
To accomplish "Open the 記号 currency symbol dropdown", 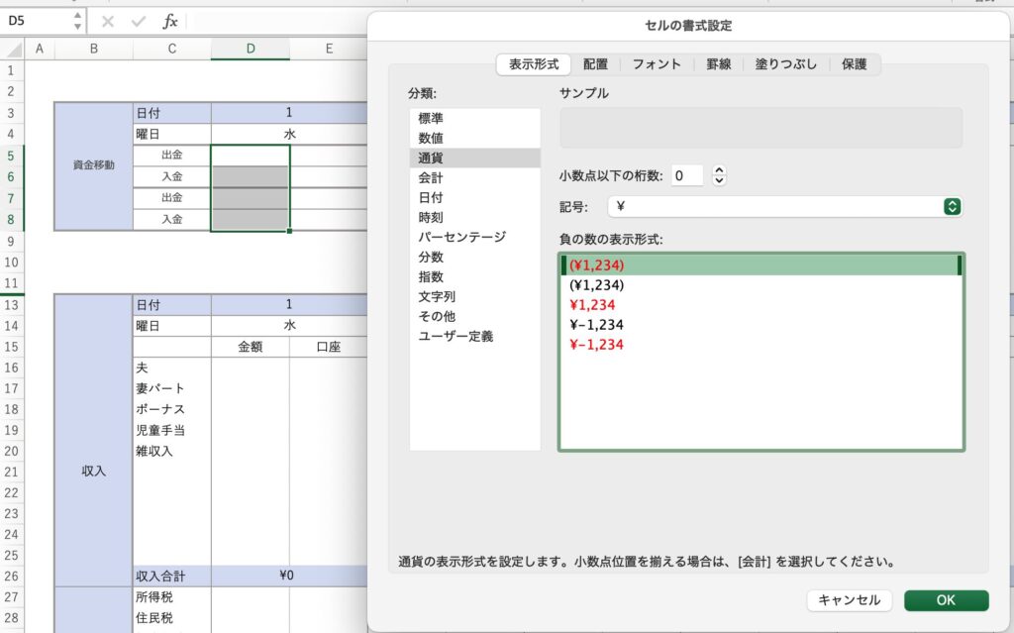I will tap(952, 206).
